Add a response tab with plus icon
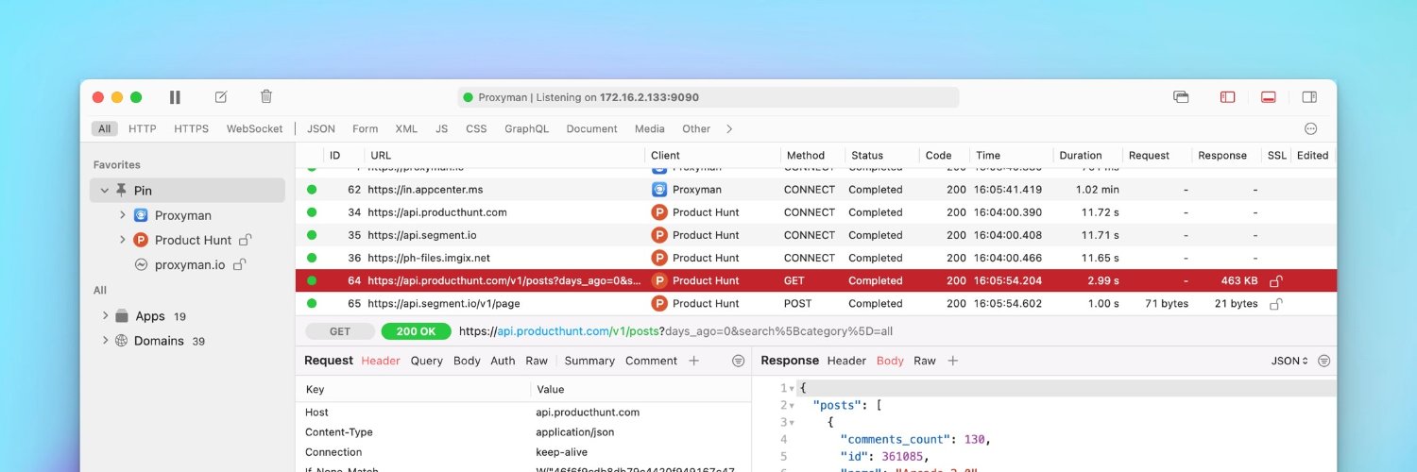Screen dimensions: 1417x472 tap(953, 361)
